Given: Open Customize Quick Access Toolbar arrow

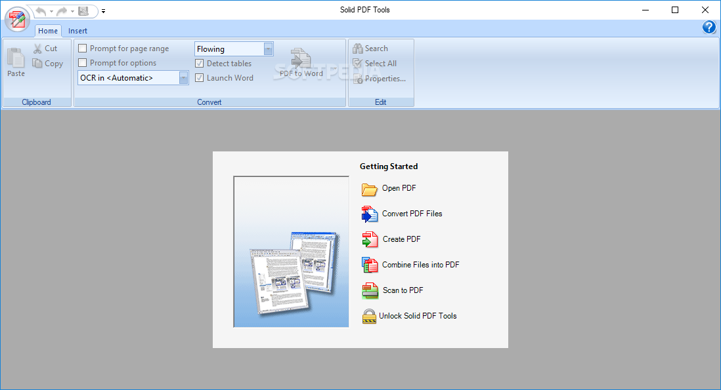Looking at the screenshot, I should [104, 12].
